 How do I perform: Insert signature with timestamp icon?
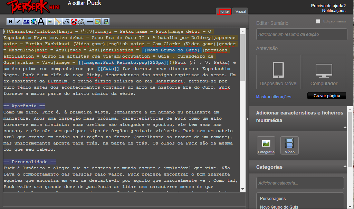pyautogui.click(x=82, y=22)
